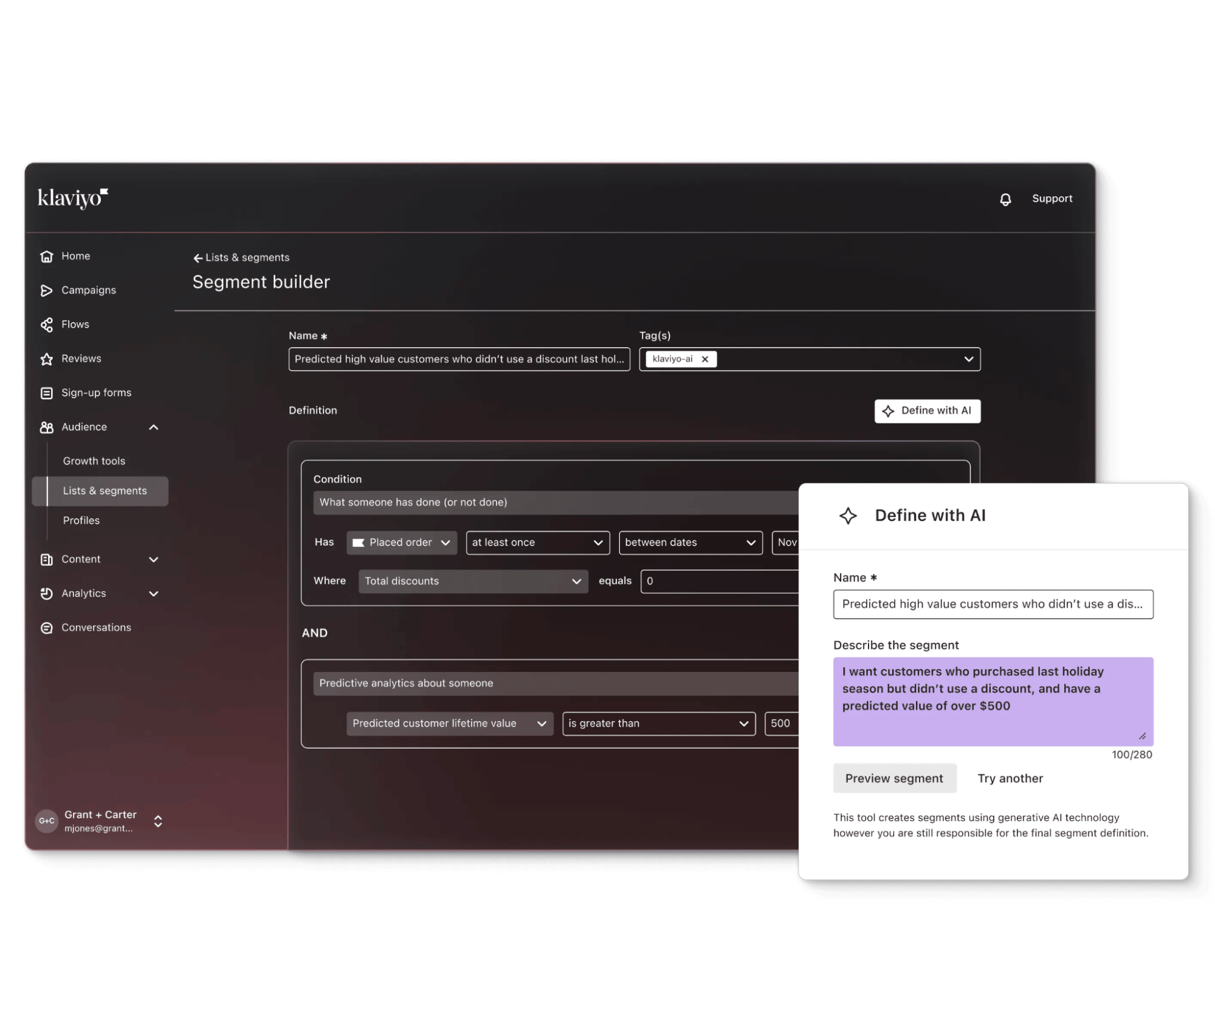1215x1032 pixels.
Task: Open the Placed order metric dropdown
Action: click(x=402, y=542)
